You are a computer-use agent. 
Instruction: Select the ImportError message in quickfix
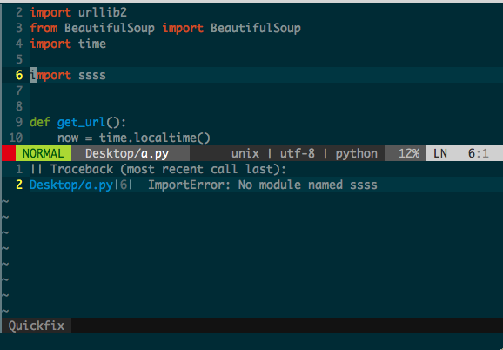point(263,185)
